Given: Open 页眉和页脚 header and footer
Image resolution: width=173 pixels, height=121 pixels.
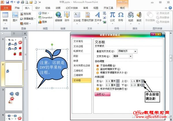Looking at the screenshot, I should [88, 17].
